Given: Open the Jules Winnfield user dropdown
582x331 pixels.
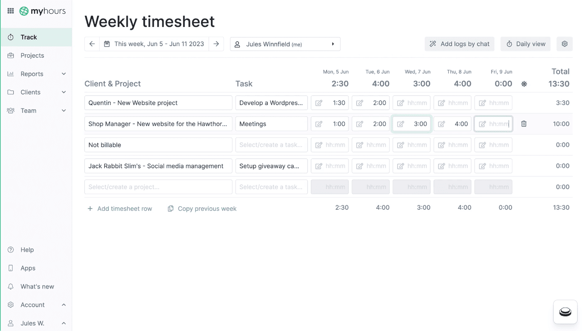Looking at the screenshot, I should click(285, 44).
